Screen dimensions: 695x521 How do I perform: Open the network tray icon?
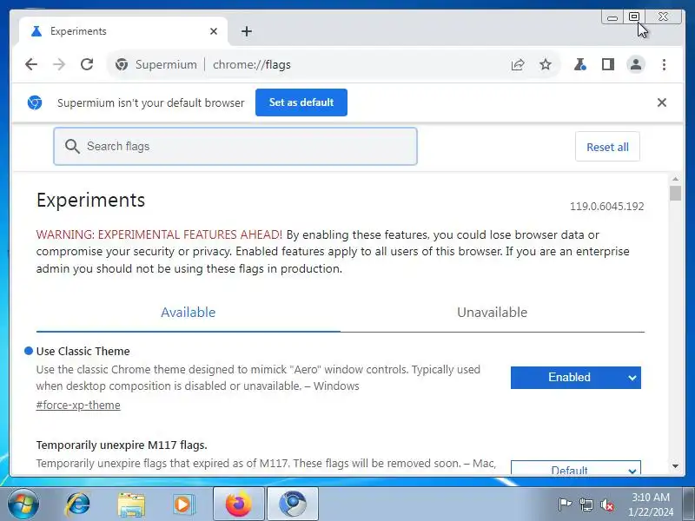click(x=586, y=505)
